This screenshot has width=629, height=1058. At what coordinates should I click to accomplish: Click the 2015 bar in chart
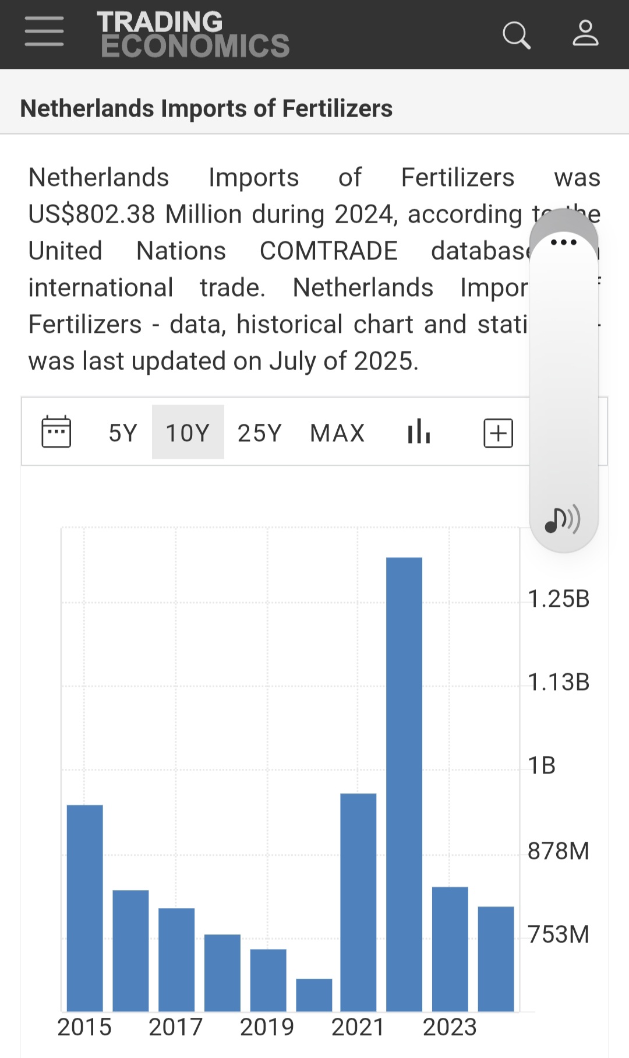(85, 908)
